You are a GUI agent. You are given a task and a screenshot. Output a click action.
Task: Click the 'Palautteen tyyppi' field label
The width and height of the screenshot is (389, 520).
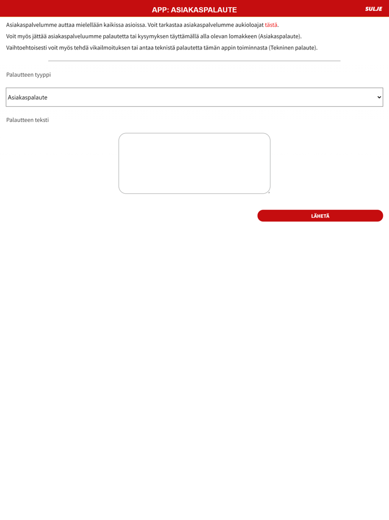point(28,75)
